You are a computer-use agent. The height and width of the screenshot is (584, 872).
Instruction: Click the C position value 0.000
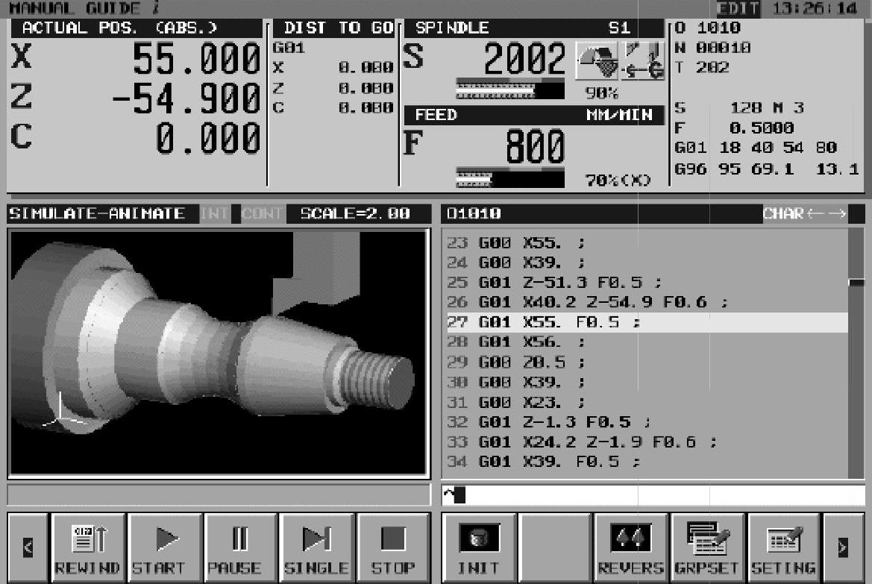(208, 139)
